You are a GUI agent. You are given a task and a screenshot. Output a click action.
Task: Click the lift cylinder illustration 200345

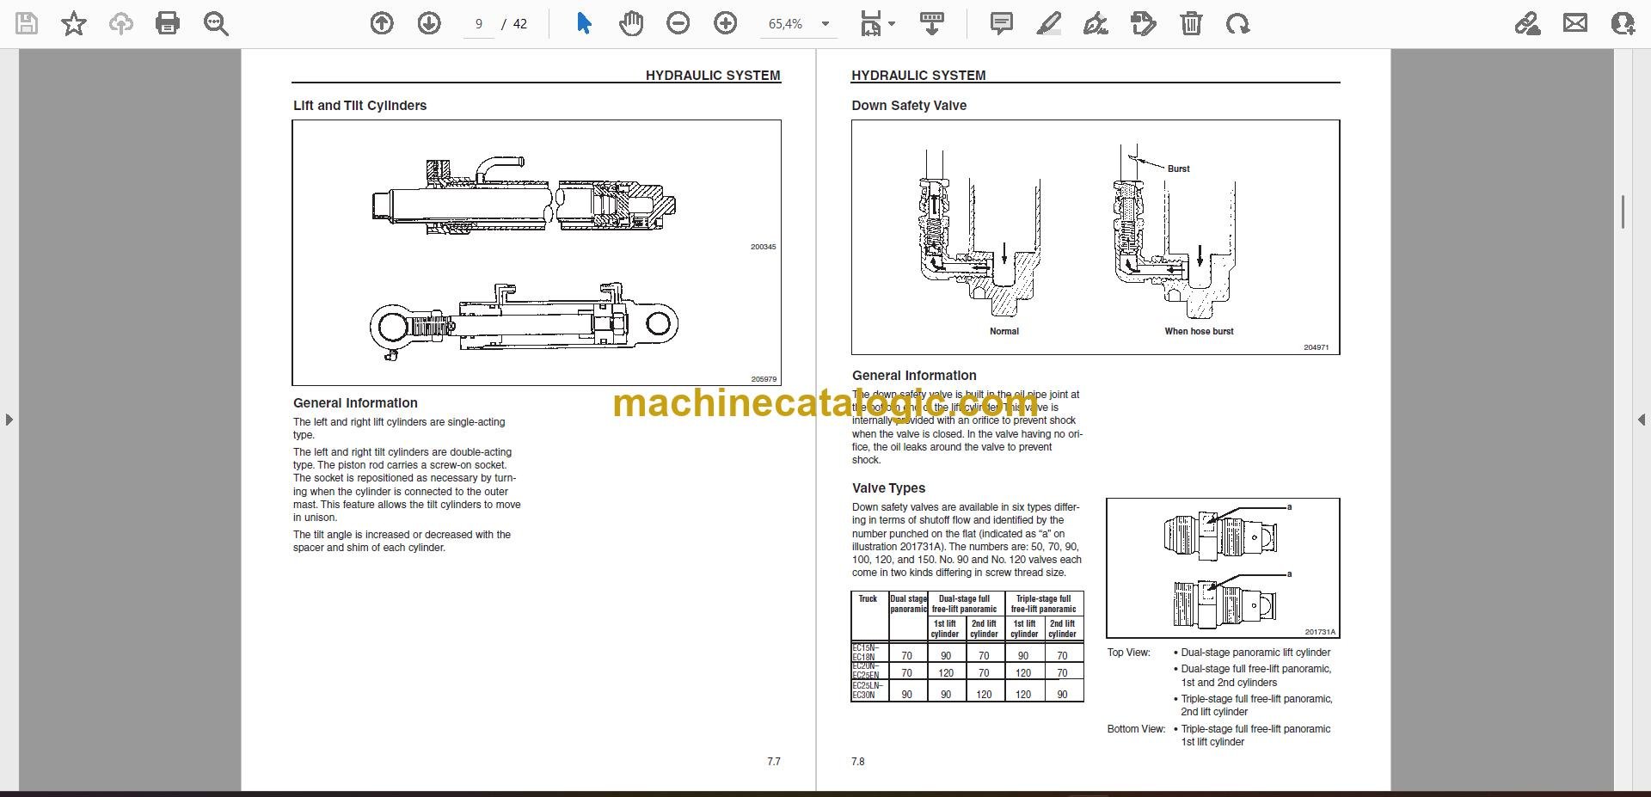[525, 196]
